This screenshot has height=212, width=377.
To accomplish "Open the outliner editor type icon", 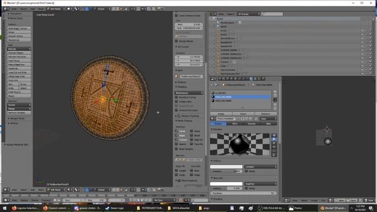I will pyautogui.click(x=213, y=14).
